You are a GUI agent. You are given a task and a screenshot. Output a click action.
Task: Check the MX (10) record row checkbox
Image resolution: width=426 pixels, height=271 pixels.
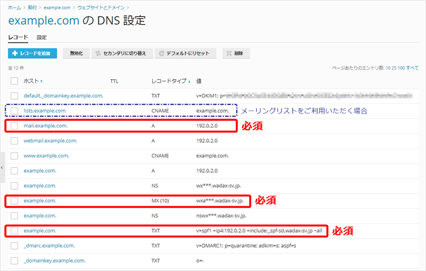(x=14, y=200)
